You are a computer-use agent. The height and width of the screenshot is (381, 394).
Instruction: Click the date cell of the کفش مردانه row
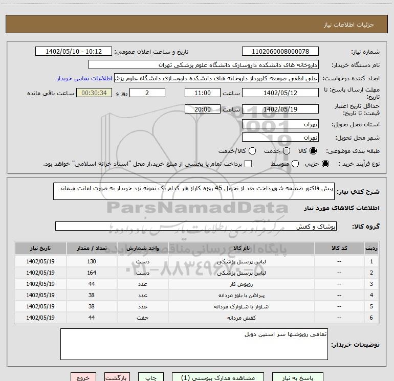(40, 318)
